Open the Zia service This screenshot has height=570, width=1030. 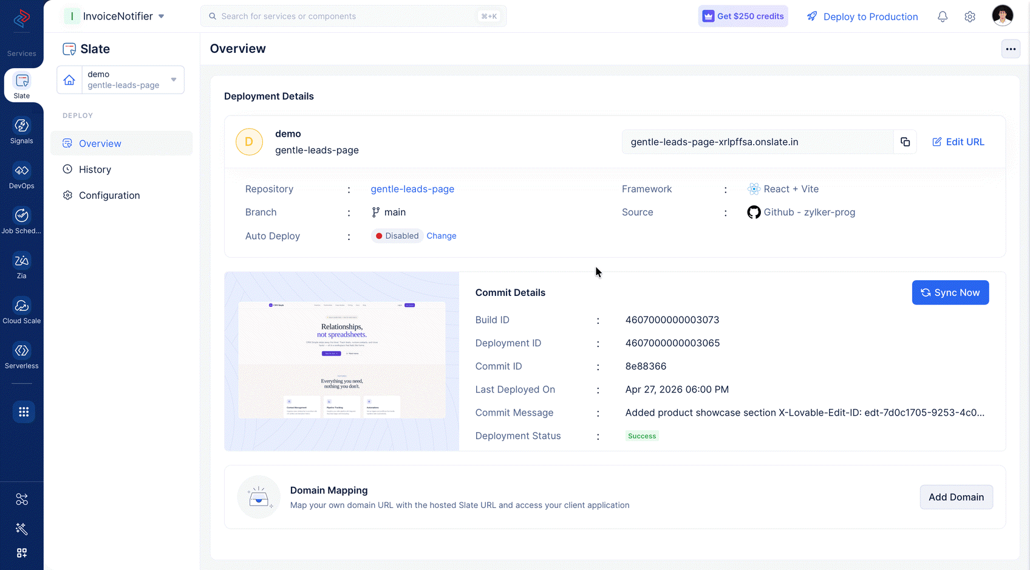[22, 266]
